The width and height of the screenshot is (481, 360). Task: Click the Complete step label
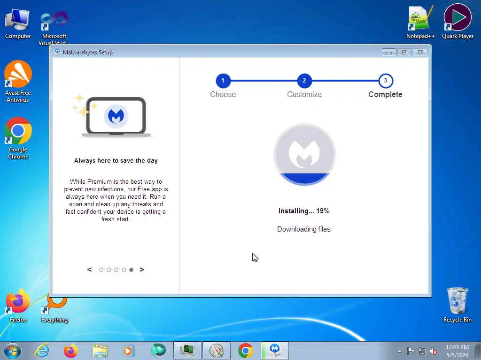385,94
